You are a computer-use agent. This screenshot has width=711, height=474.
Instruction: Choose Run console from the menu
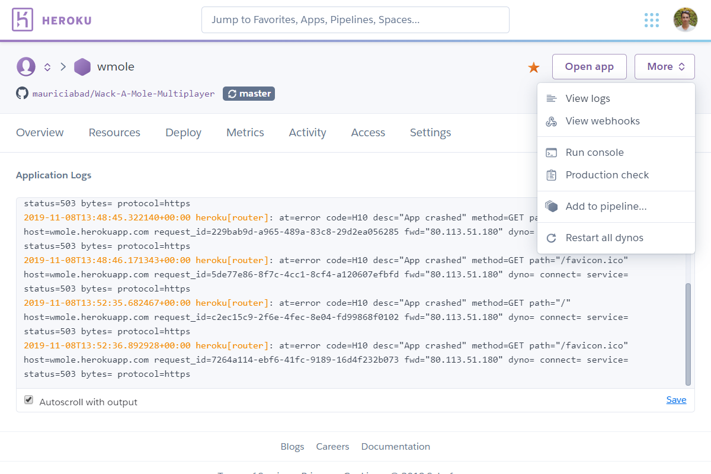pyautogui.click(x=616, y=153)
